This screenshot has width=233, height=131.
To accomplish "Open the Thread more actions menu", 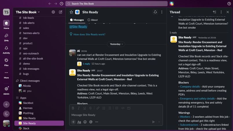I will 221,12.
